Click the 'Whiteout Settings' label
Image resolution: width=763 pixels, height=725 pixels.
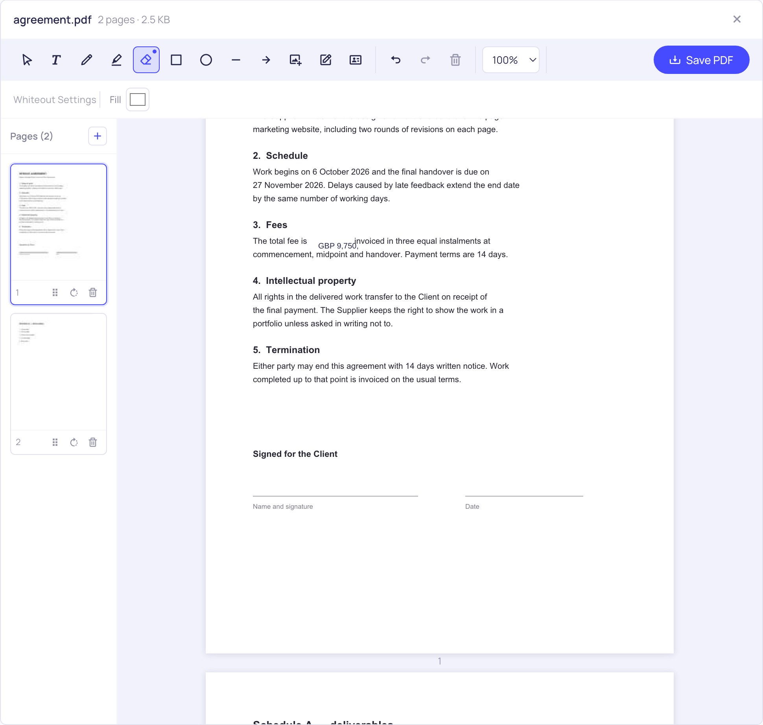[x=55, y=99]
